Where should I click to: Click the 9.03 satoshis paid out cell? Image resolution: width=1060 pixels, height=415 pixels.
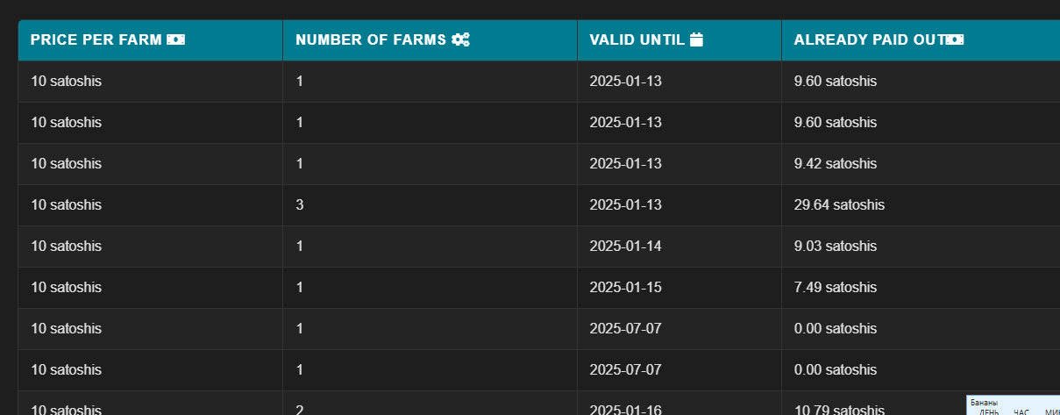(x=921, y=247)
